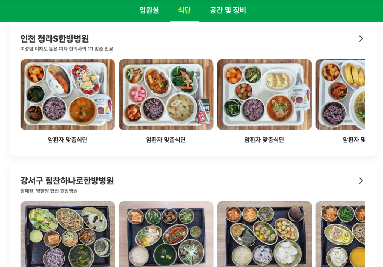Open first 힘찬하나로 brass bowl meal photo
383x267 pixels.
[68, 234]
